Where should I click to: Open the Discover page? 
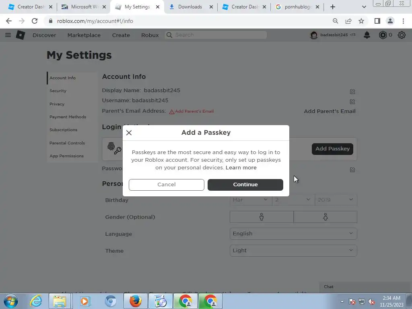44,35
